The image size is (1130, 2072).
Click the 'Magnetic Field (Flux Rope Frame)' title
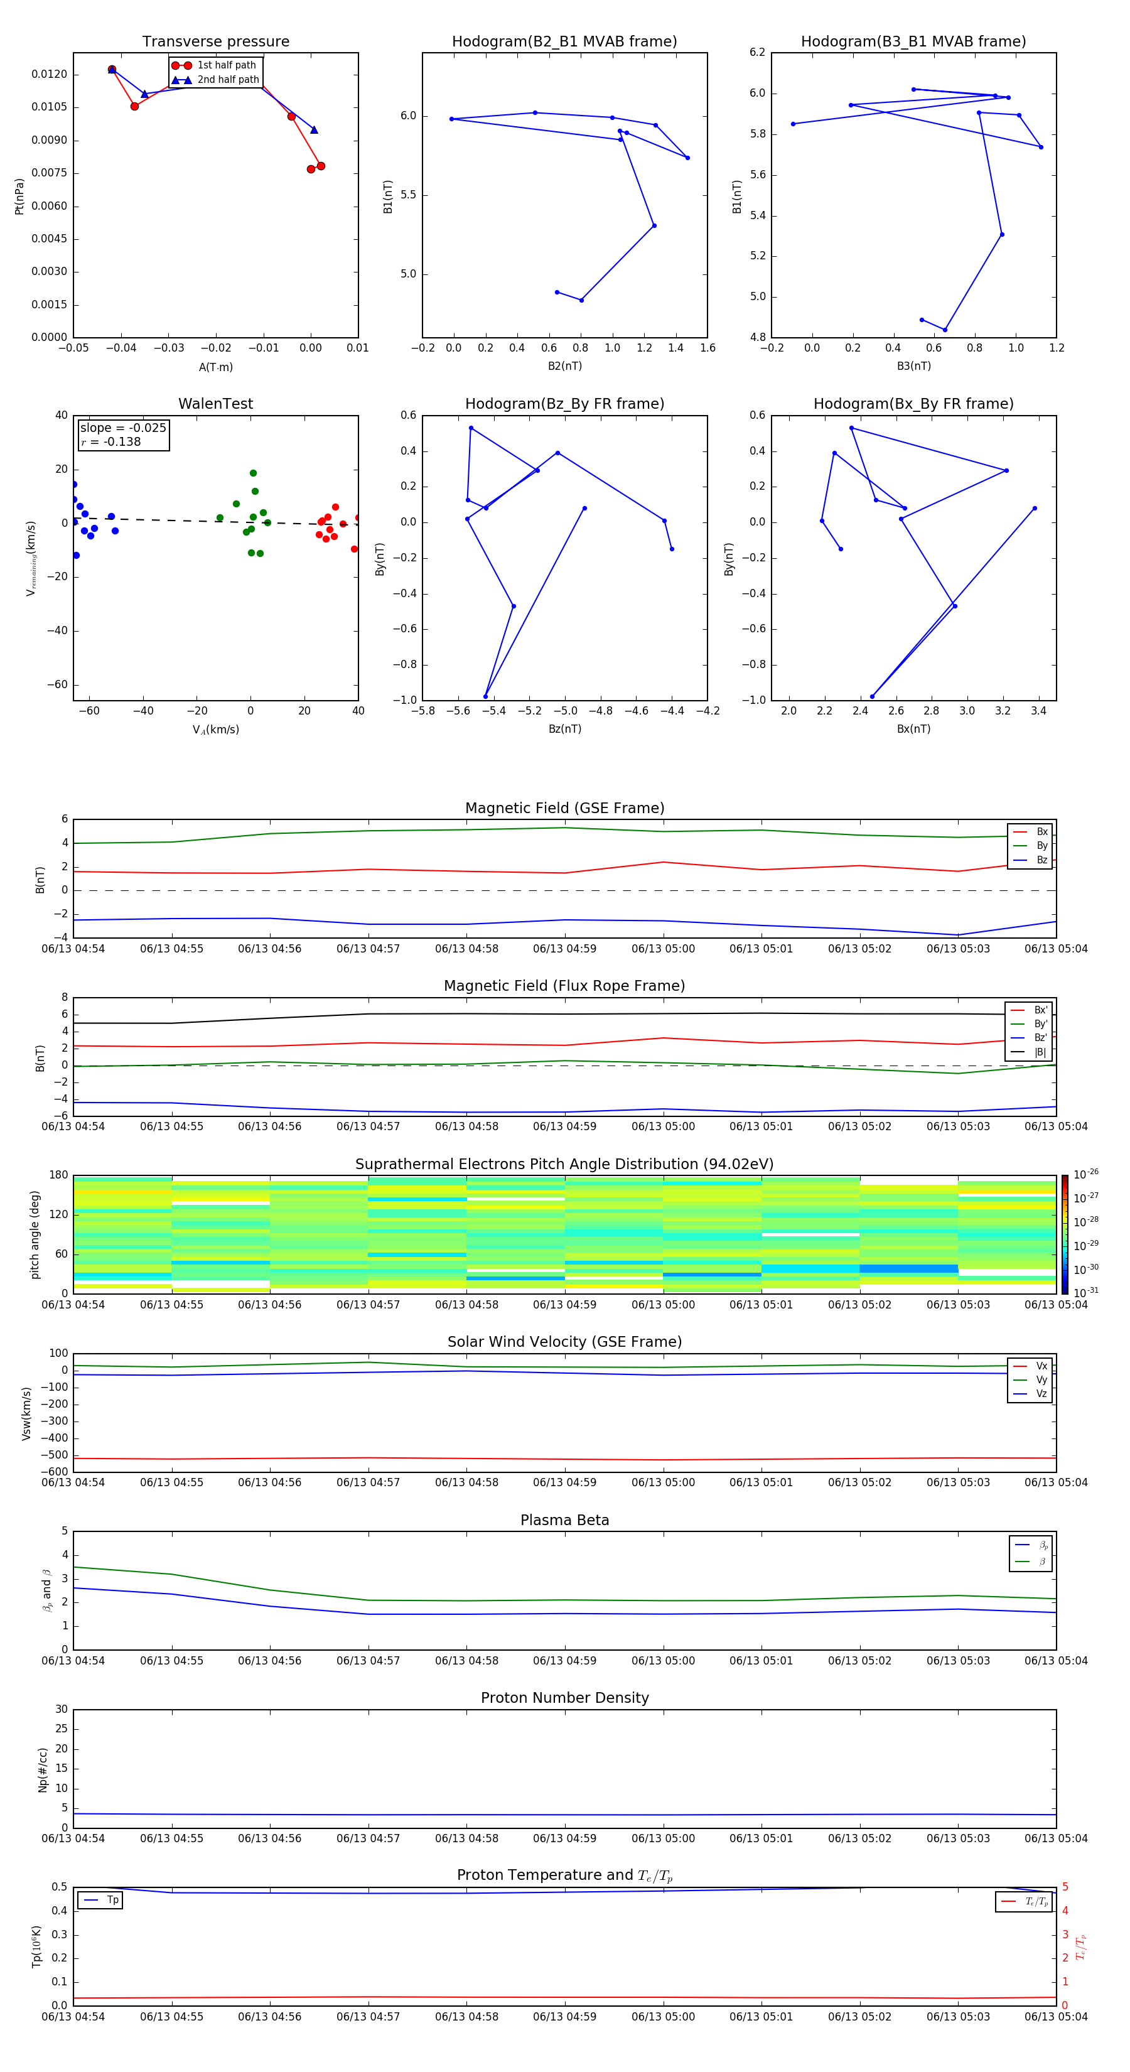pos(564,986)
